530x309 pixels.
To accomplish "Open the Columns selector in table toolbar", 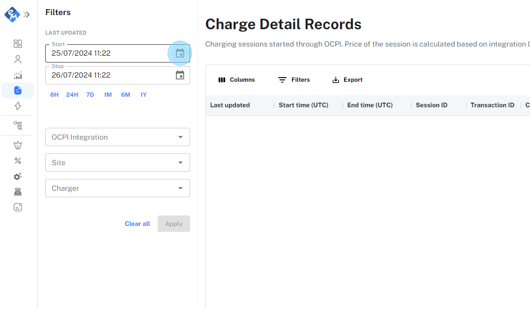I will click(x=237, y=80).
